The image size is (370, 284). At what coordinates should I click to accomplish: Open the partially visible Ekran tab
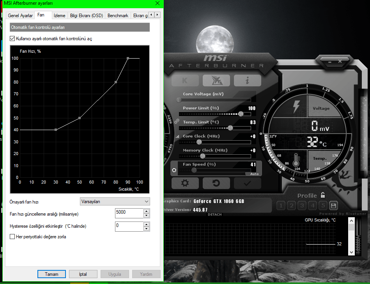point(140,15)
